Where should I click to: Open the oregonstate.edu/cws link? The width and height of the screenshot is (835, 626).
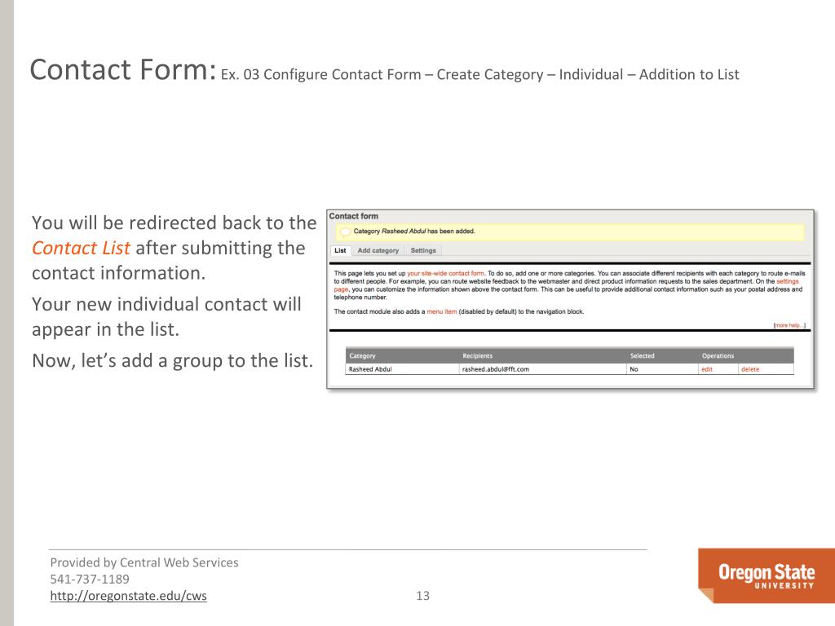pos(128,596)
